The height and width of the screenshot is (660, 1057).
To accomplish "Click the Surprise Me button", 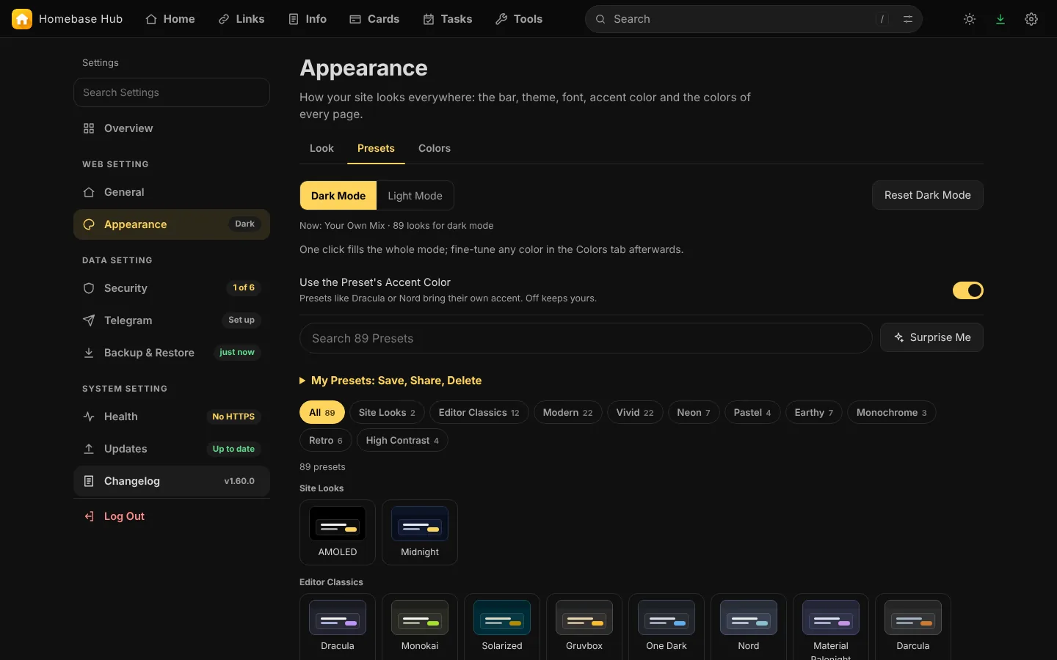I will point(932,337).
